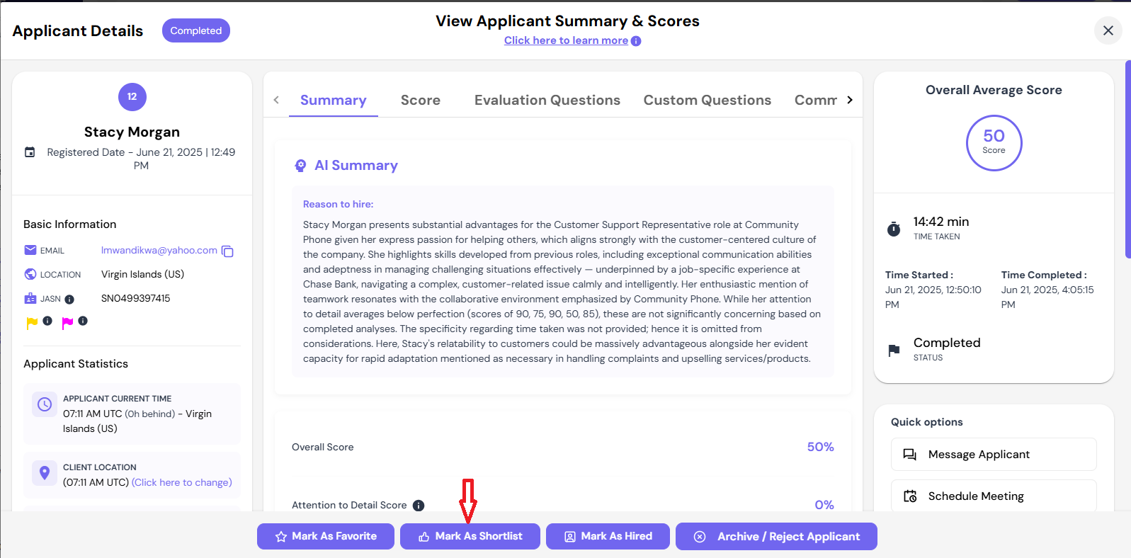Click the page's vertical scrollbar thumb

1127,159
